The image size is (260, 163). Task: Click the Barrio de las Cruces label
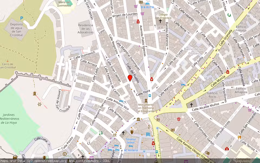point(193,51)
